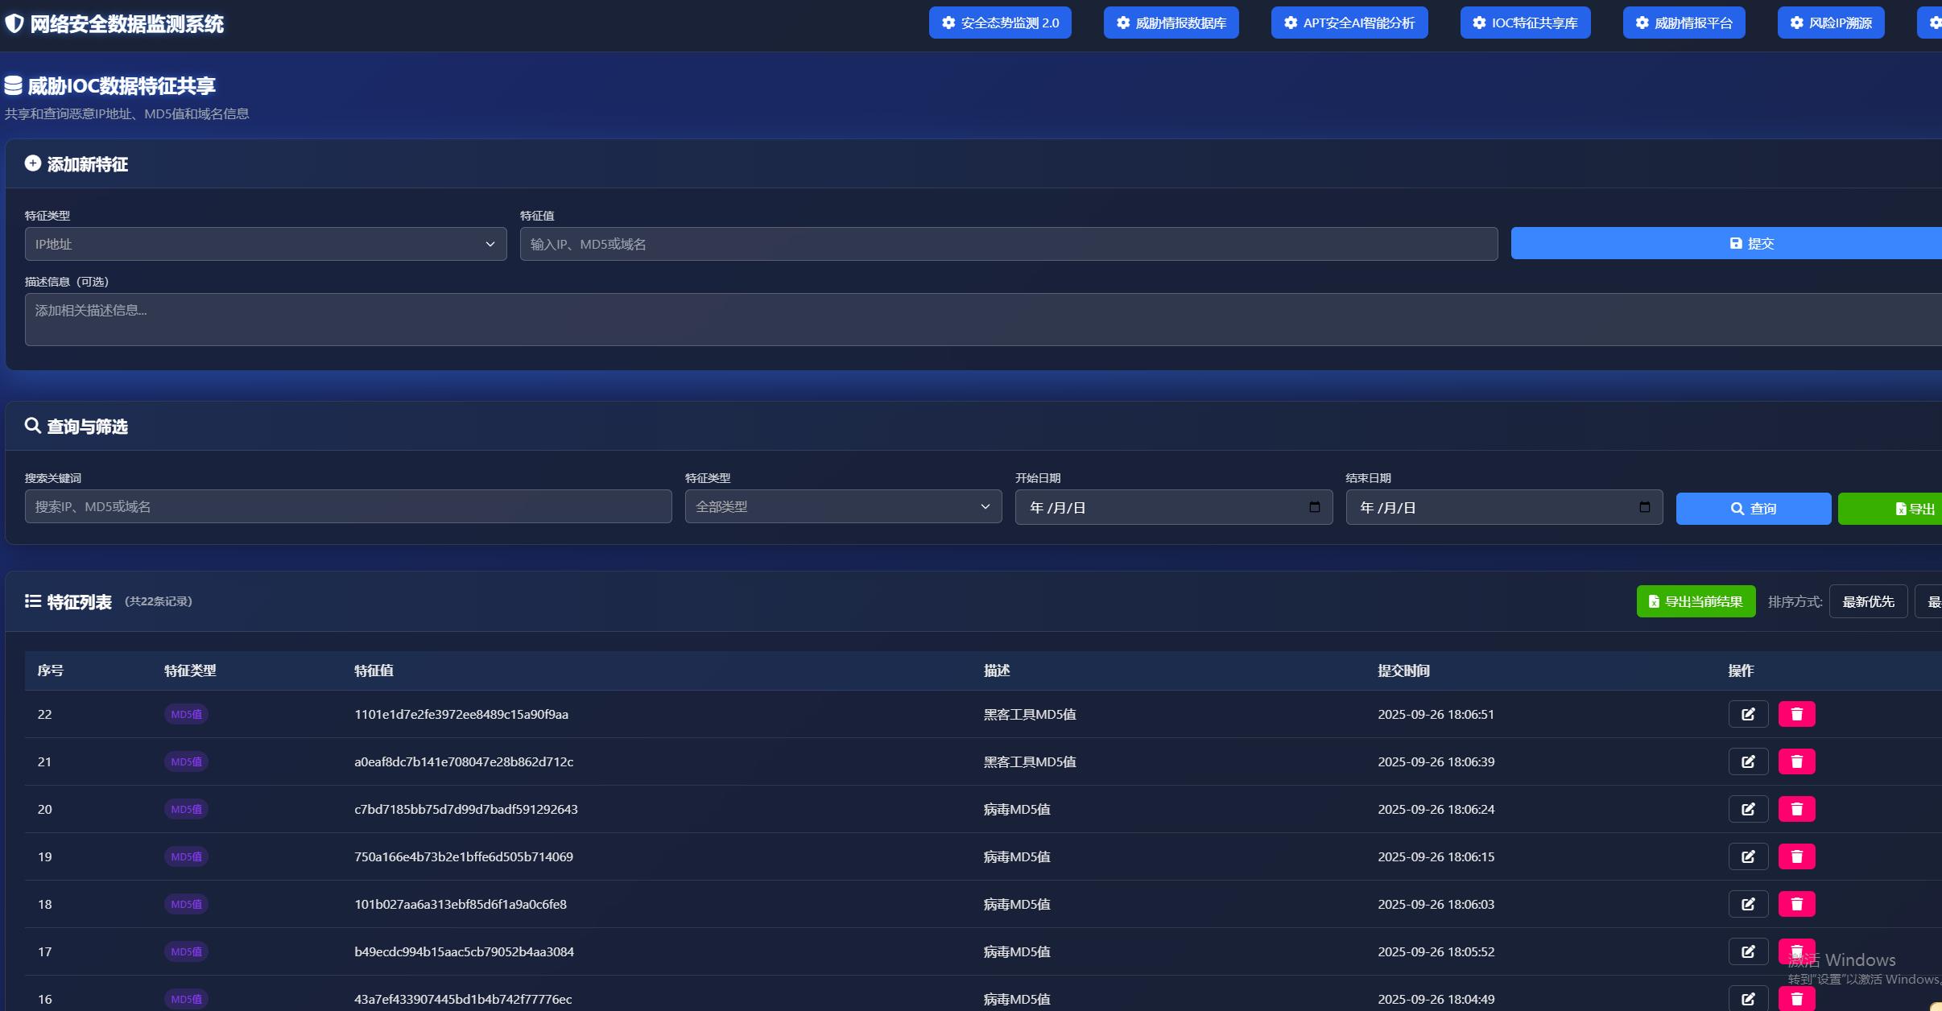
Task: Click the 查询 search button
Action: (1753, 509)
